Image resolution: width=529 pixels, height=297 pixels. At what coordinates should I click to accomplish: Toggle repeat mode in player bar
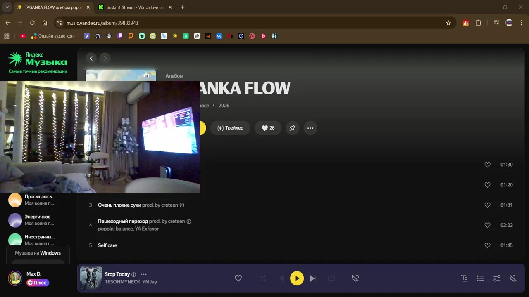click(331, 278)
